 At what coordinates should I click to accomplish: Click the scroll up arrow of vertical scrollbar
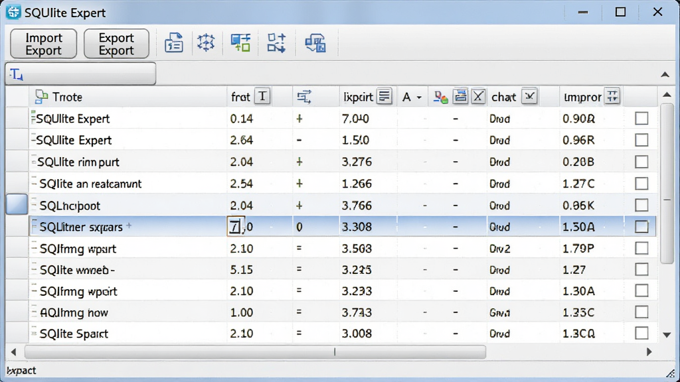coord(667,94)
